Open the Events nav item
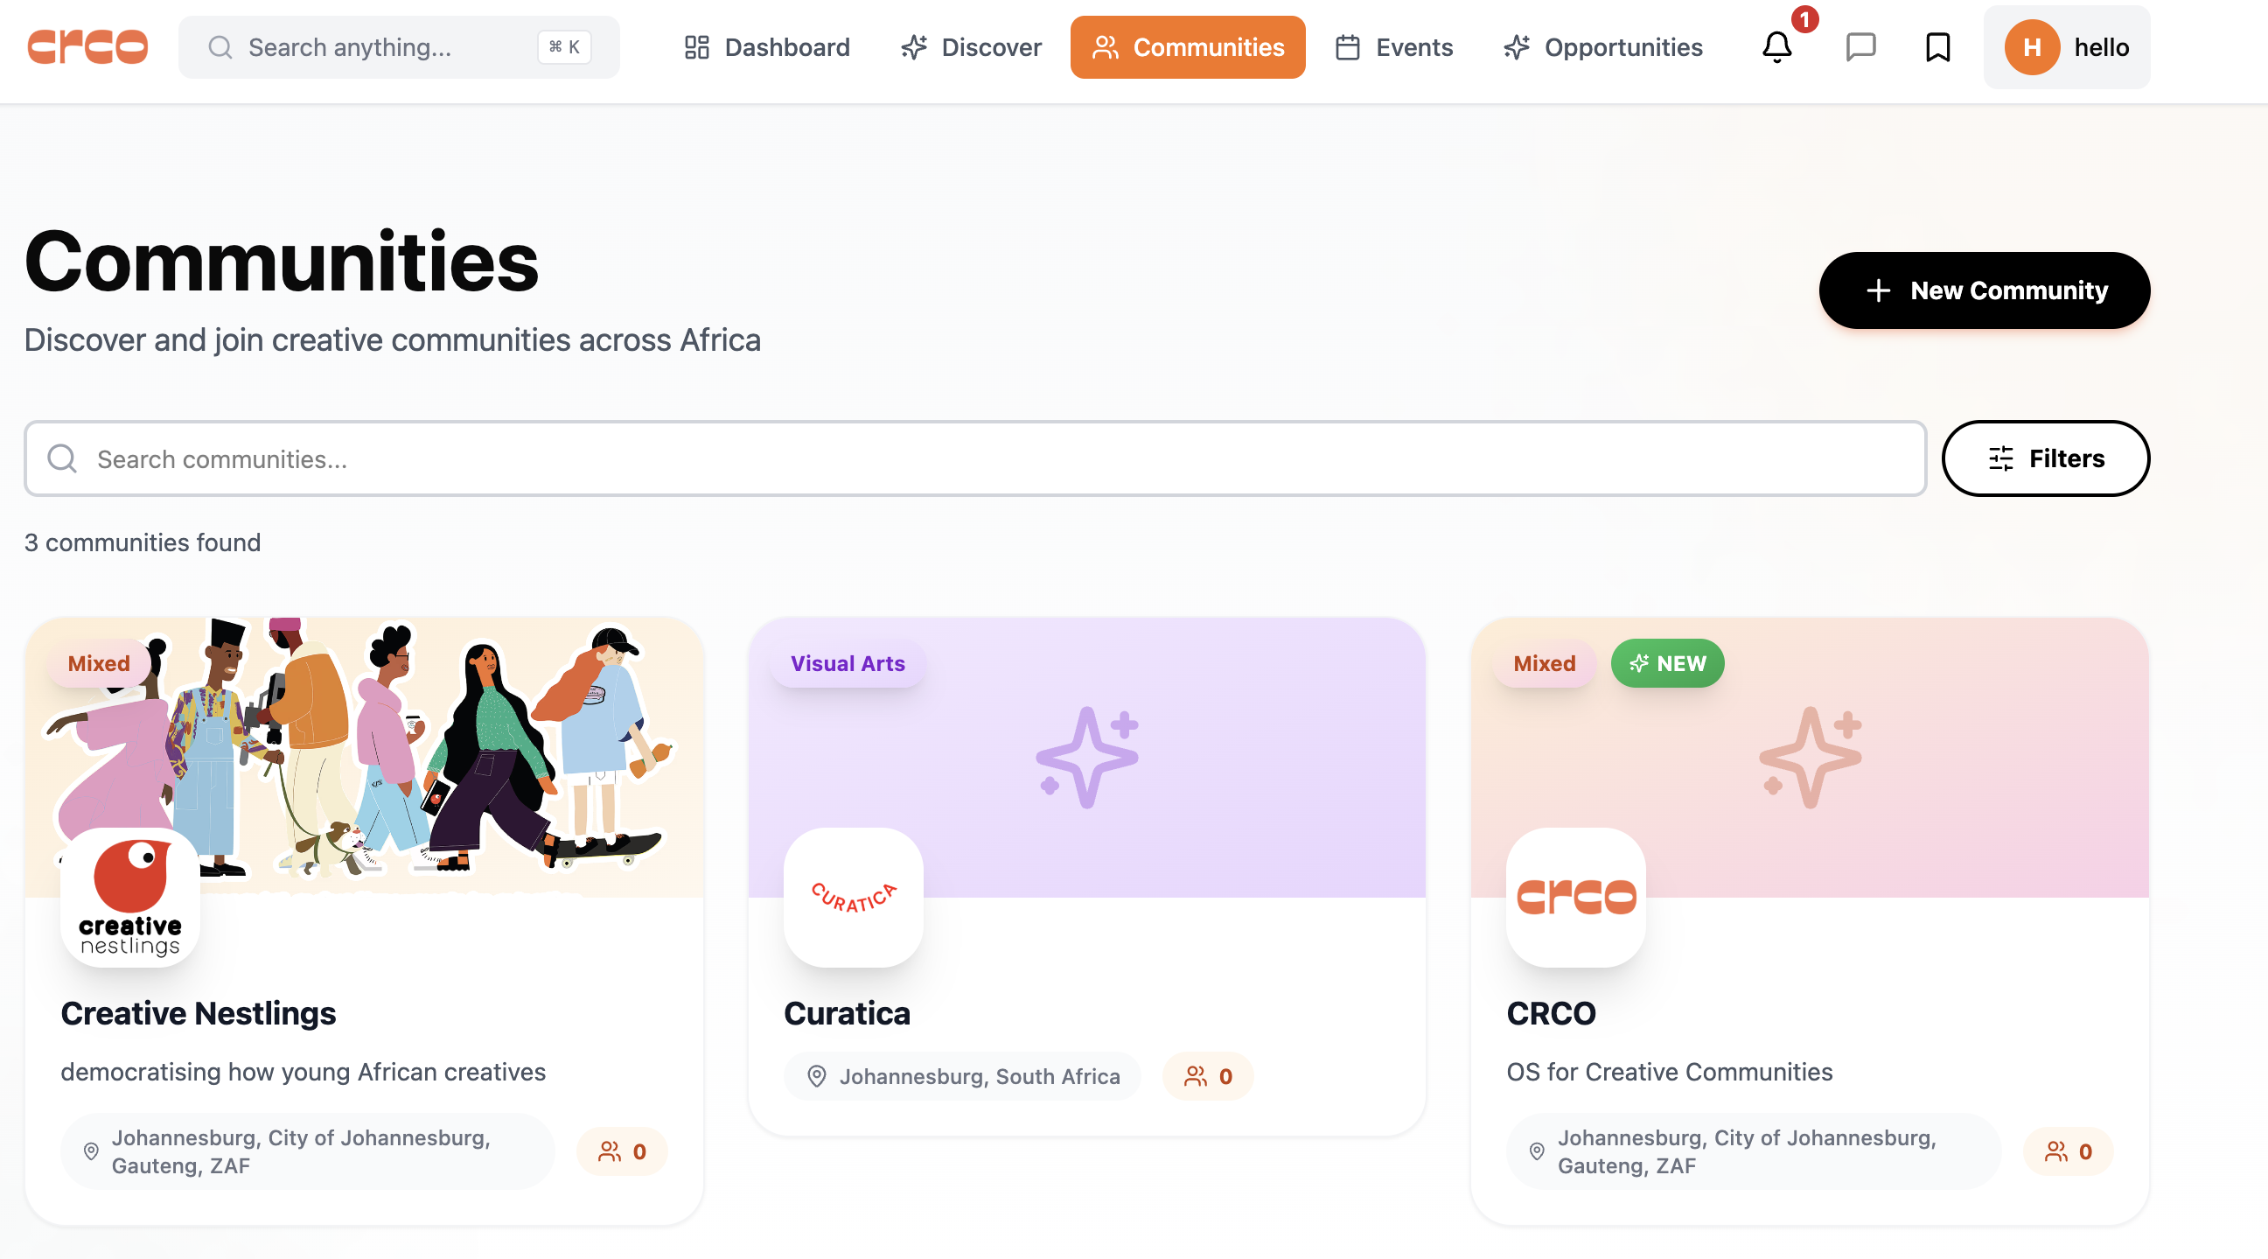The width and height of the screenshot is (2268, 1259). (1393, 46)
